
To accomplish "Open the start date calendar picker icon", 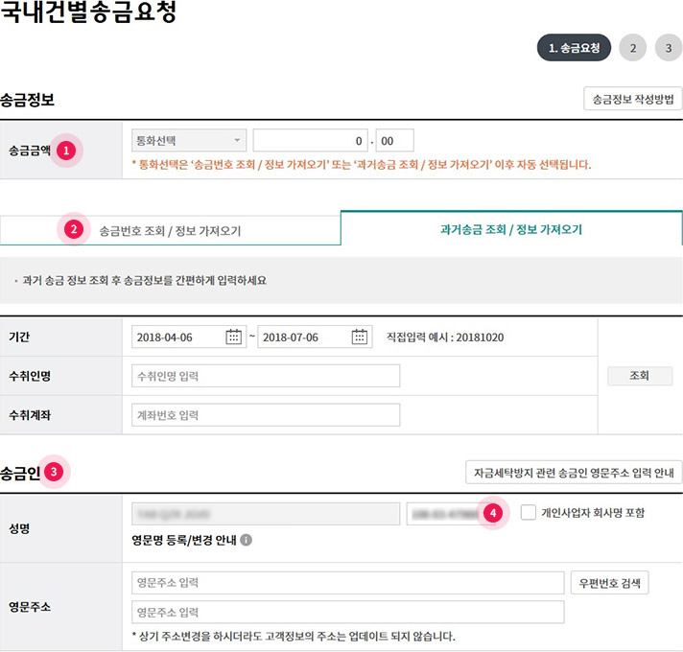I will [234, 337].
